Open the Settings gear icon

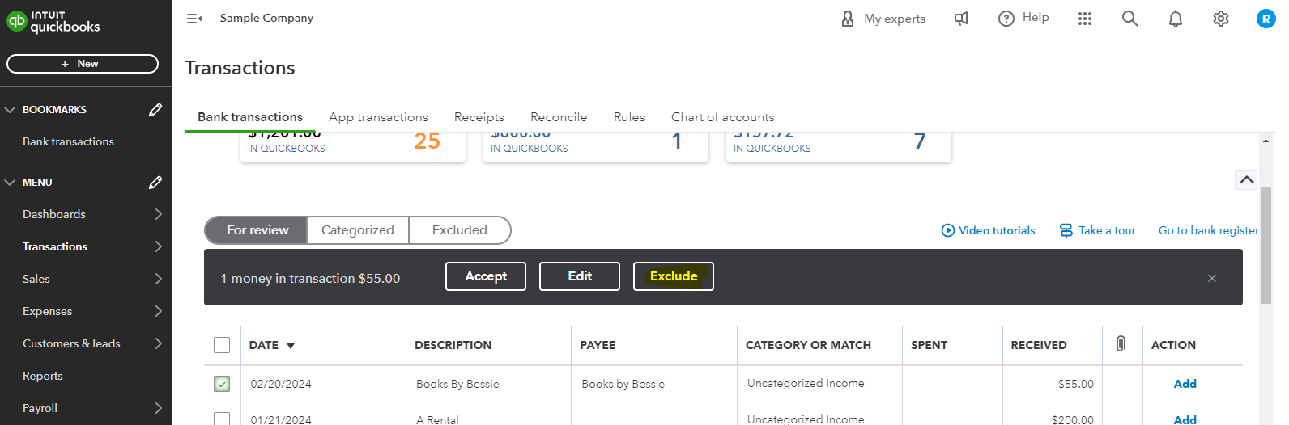point(1220,19)
